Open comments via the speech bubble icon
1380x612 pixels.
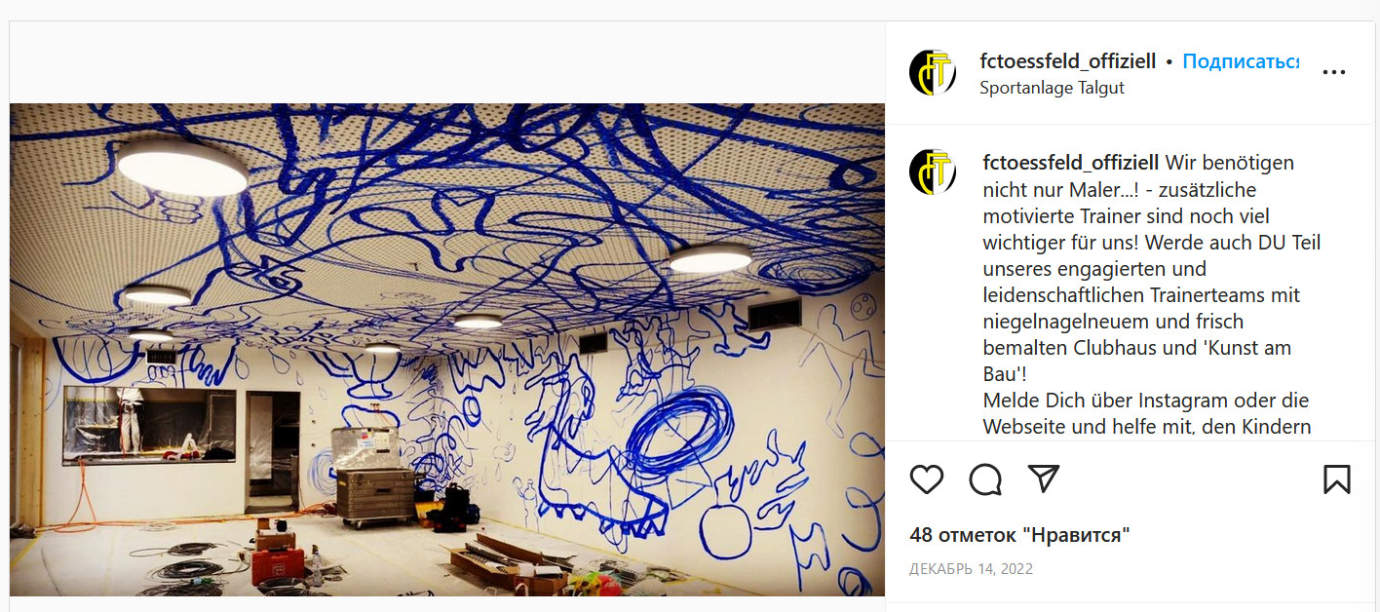click(985, 478)
